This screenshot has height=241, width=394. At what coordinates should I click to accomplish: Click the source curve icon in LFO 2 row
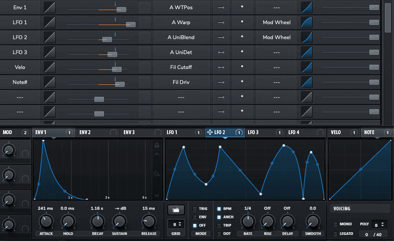[49, 37]
